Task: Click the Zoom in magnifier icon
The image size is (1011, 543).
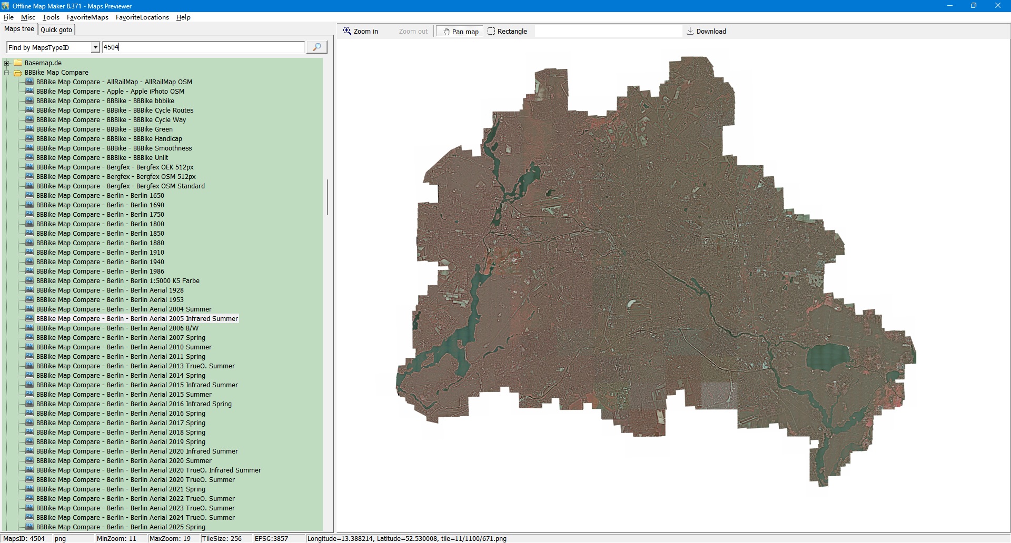Action: pyautogui.click(x=347, y=31)
